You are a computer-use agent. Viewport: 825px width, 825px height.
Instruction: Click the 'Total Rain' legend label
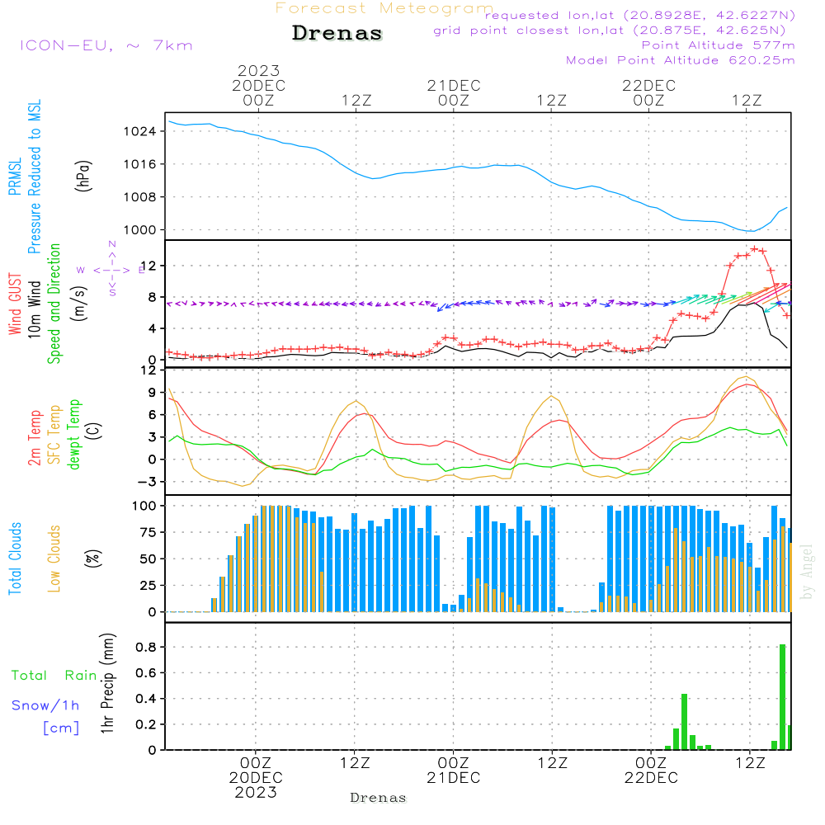click(x=54, y=675)
